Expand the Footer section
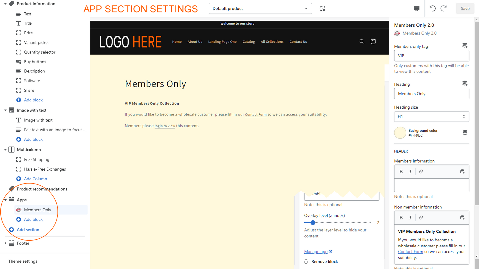 (5, 243)
